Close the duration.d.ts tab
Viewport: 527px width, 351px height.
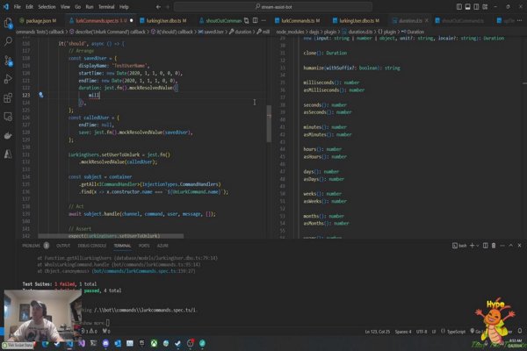point(427,20)
